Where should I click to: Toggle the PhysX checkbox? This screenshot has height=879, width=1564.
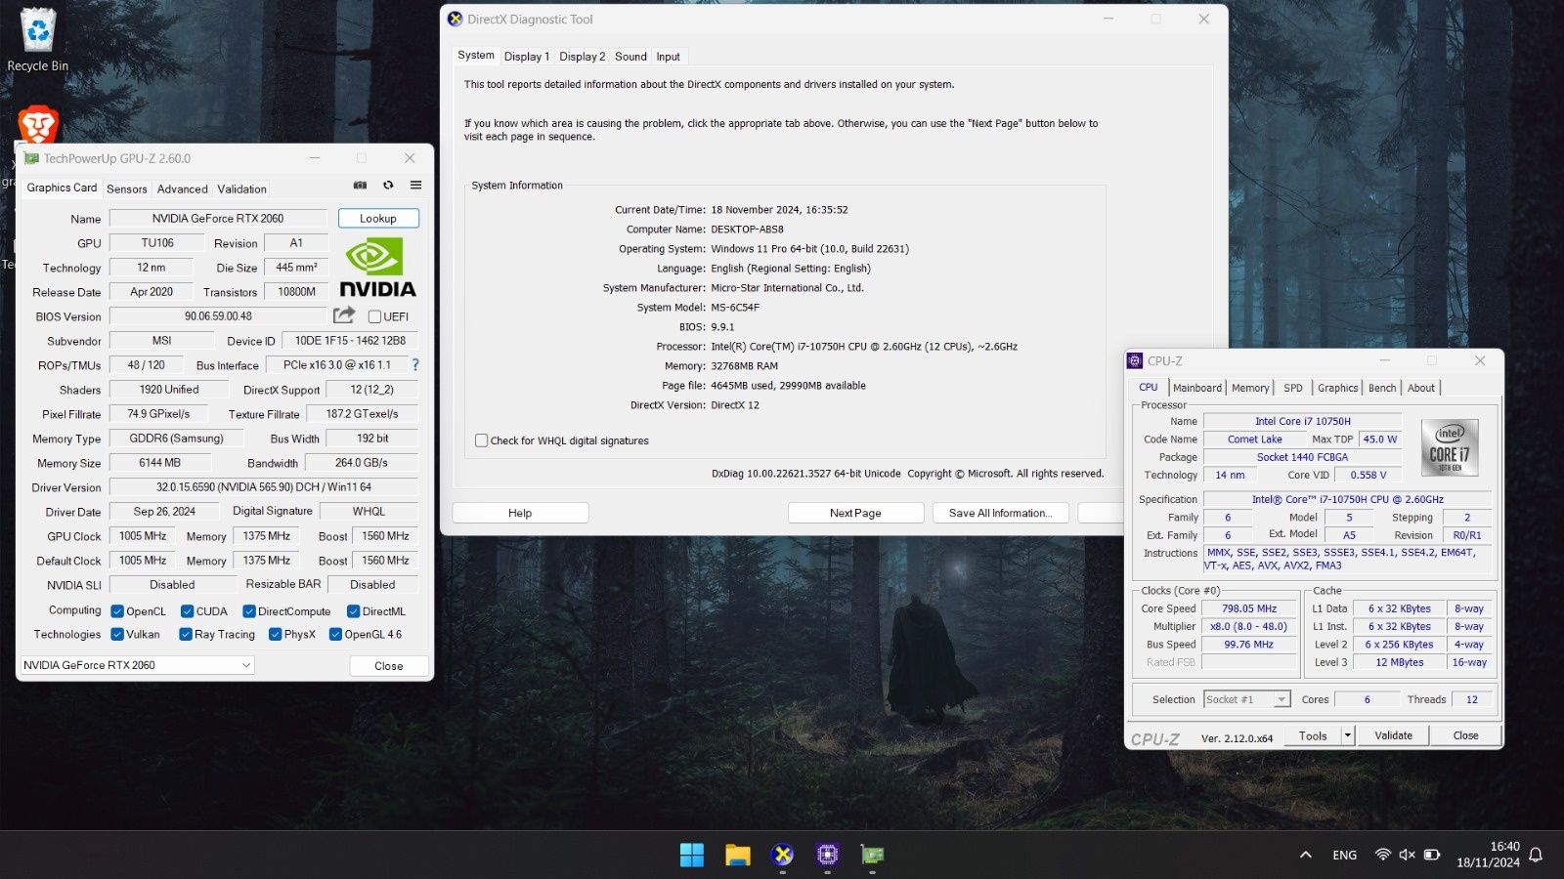click(x=275, y=634)
